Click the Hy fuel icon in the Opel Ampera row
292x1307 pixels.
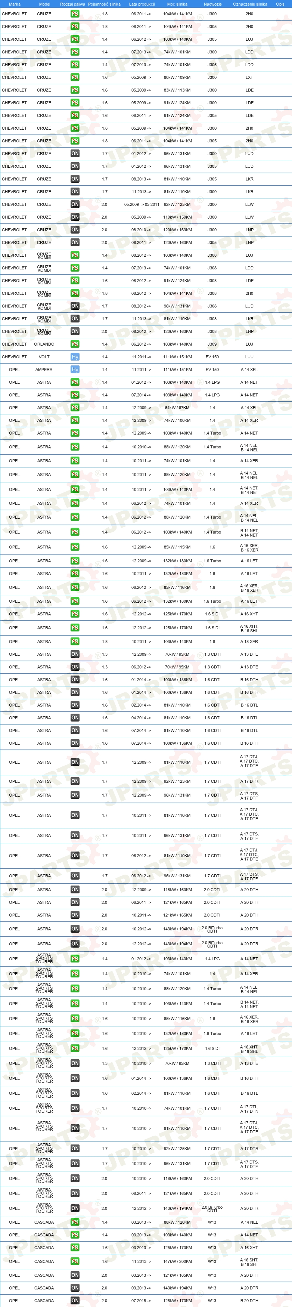coord(75,370)
